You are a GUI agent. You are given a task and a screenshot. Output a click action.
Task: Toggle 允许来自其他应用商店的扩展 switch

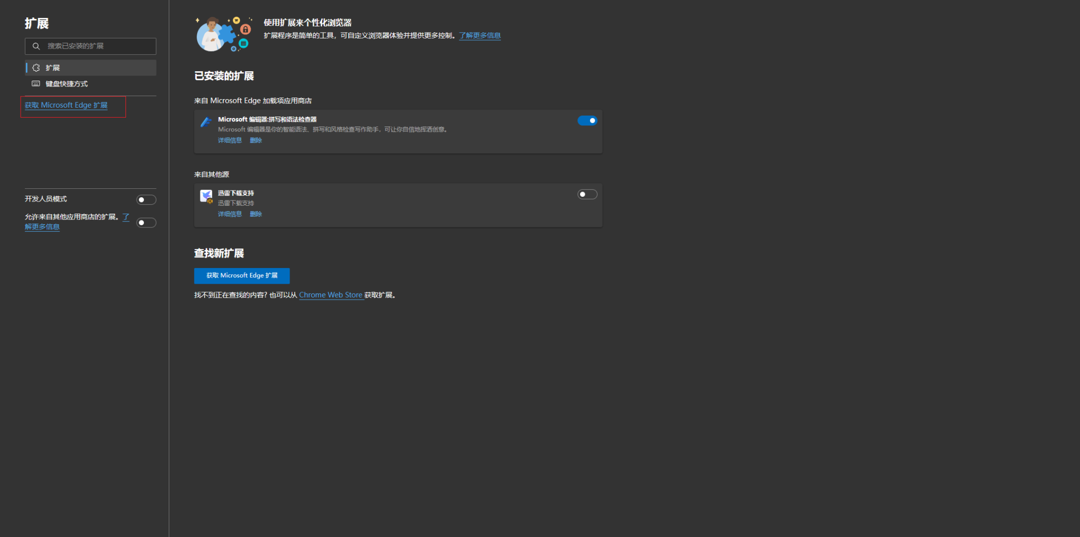tap(146, 223)
